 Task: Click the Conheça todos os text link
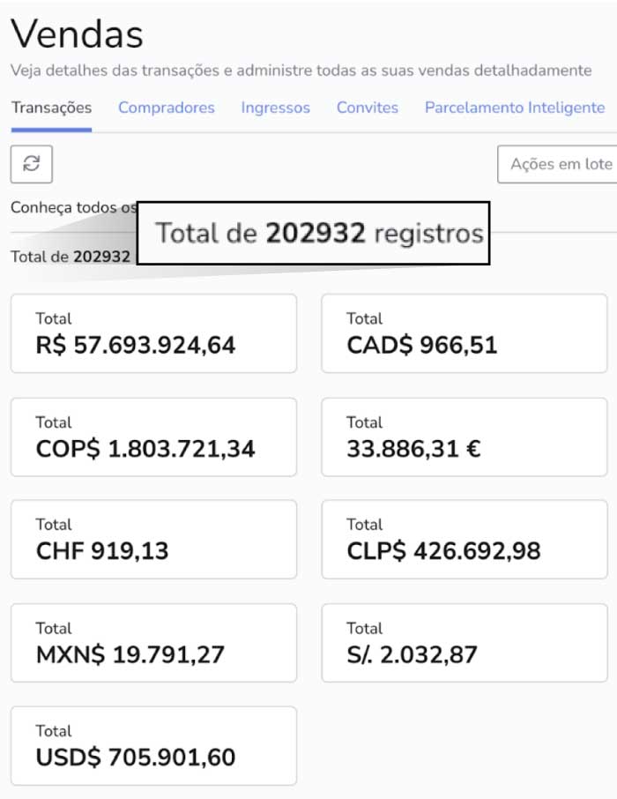pos(74,208)
